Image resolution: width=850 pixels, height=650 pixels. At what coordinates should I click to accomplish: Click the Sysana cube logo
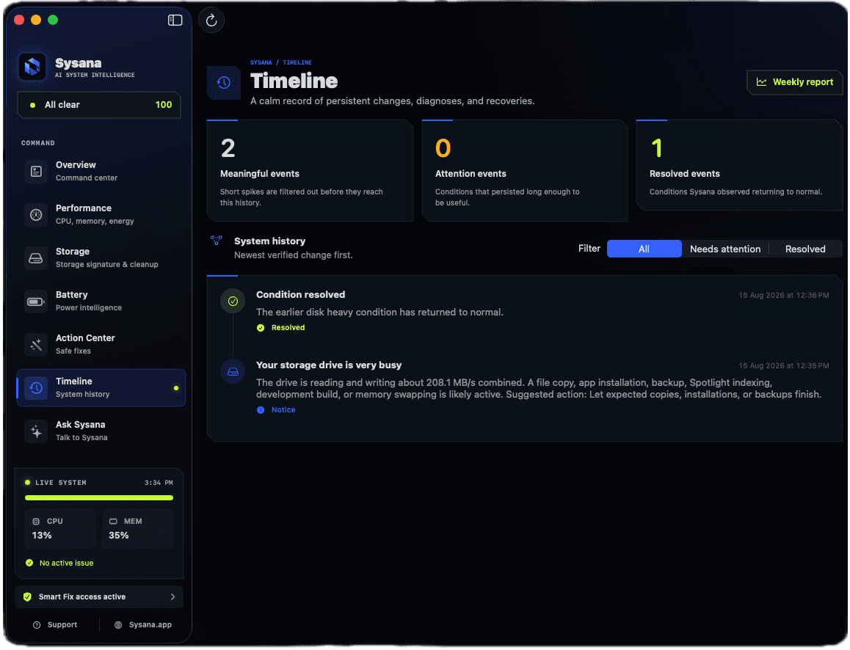[32, 67]
